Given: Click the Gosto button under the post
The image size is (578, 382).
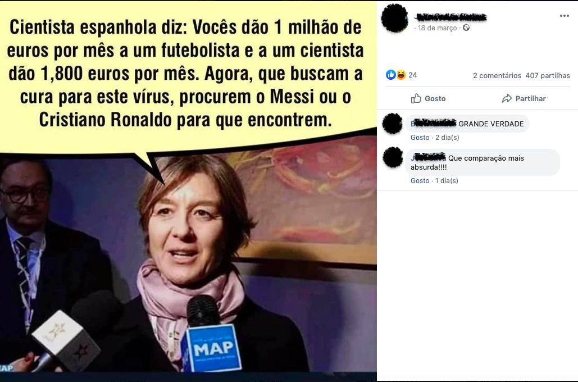Looking at the screenshot, I should pos(428,98).
